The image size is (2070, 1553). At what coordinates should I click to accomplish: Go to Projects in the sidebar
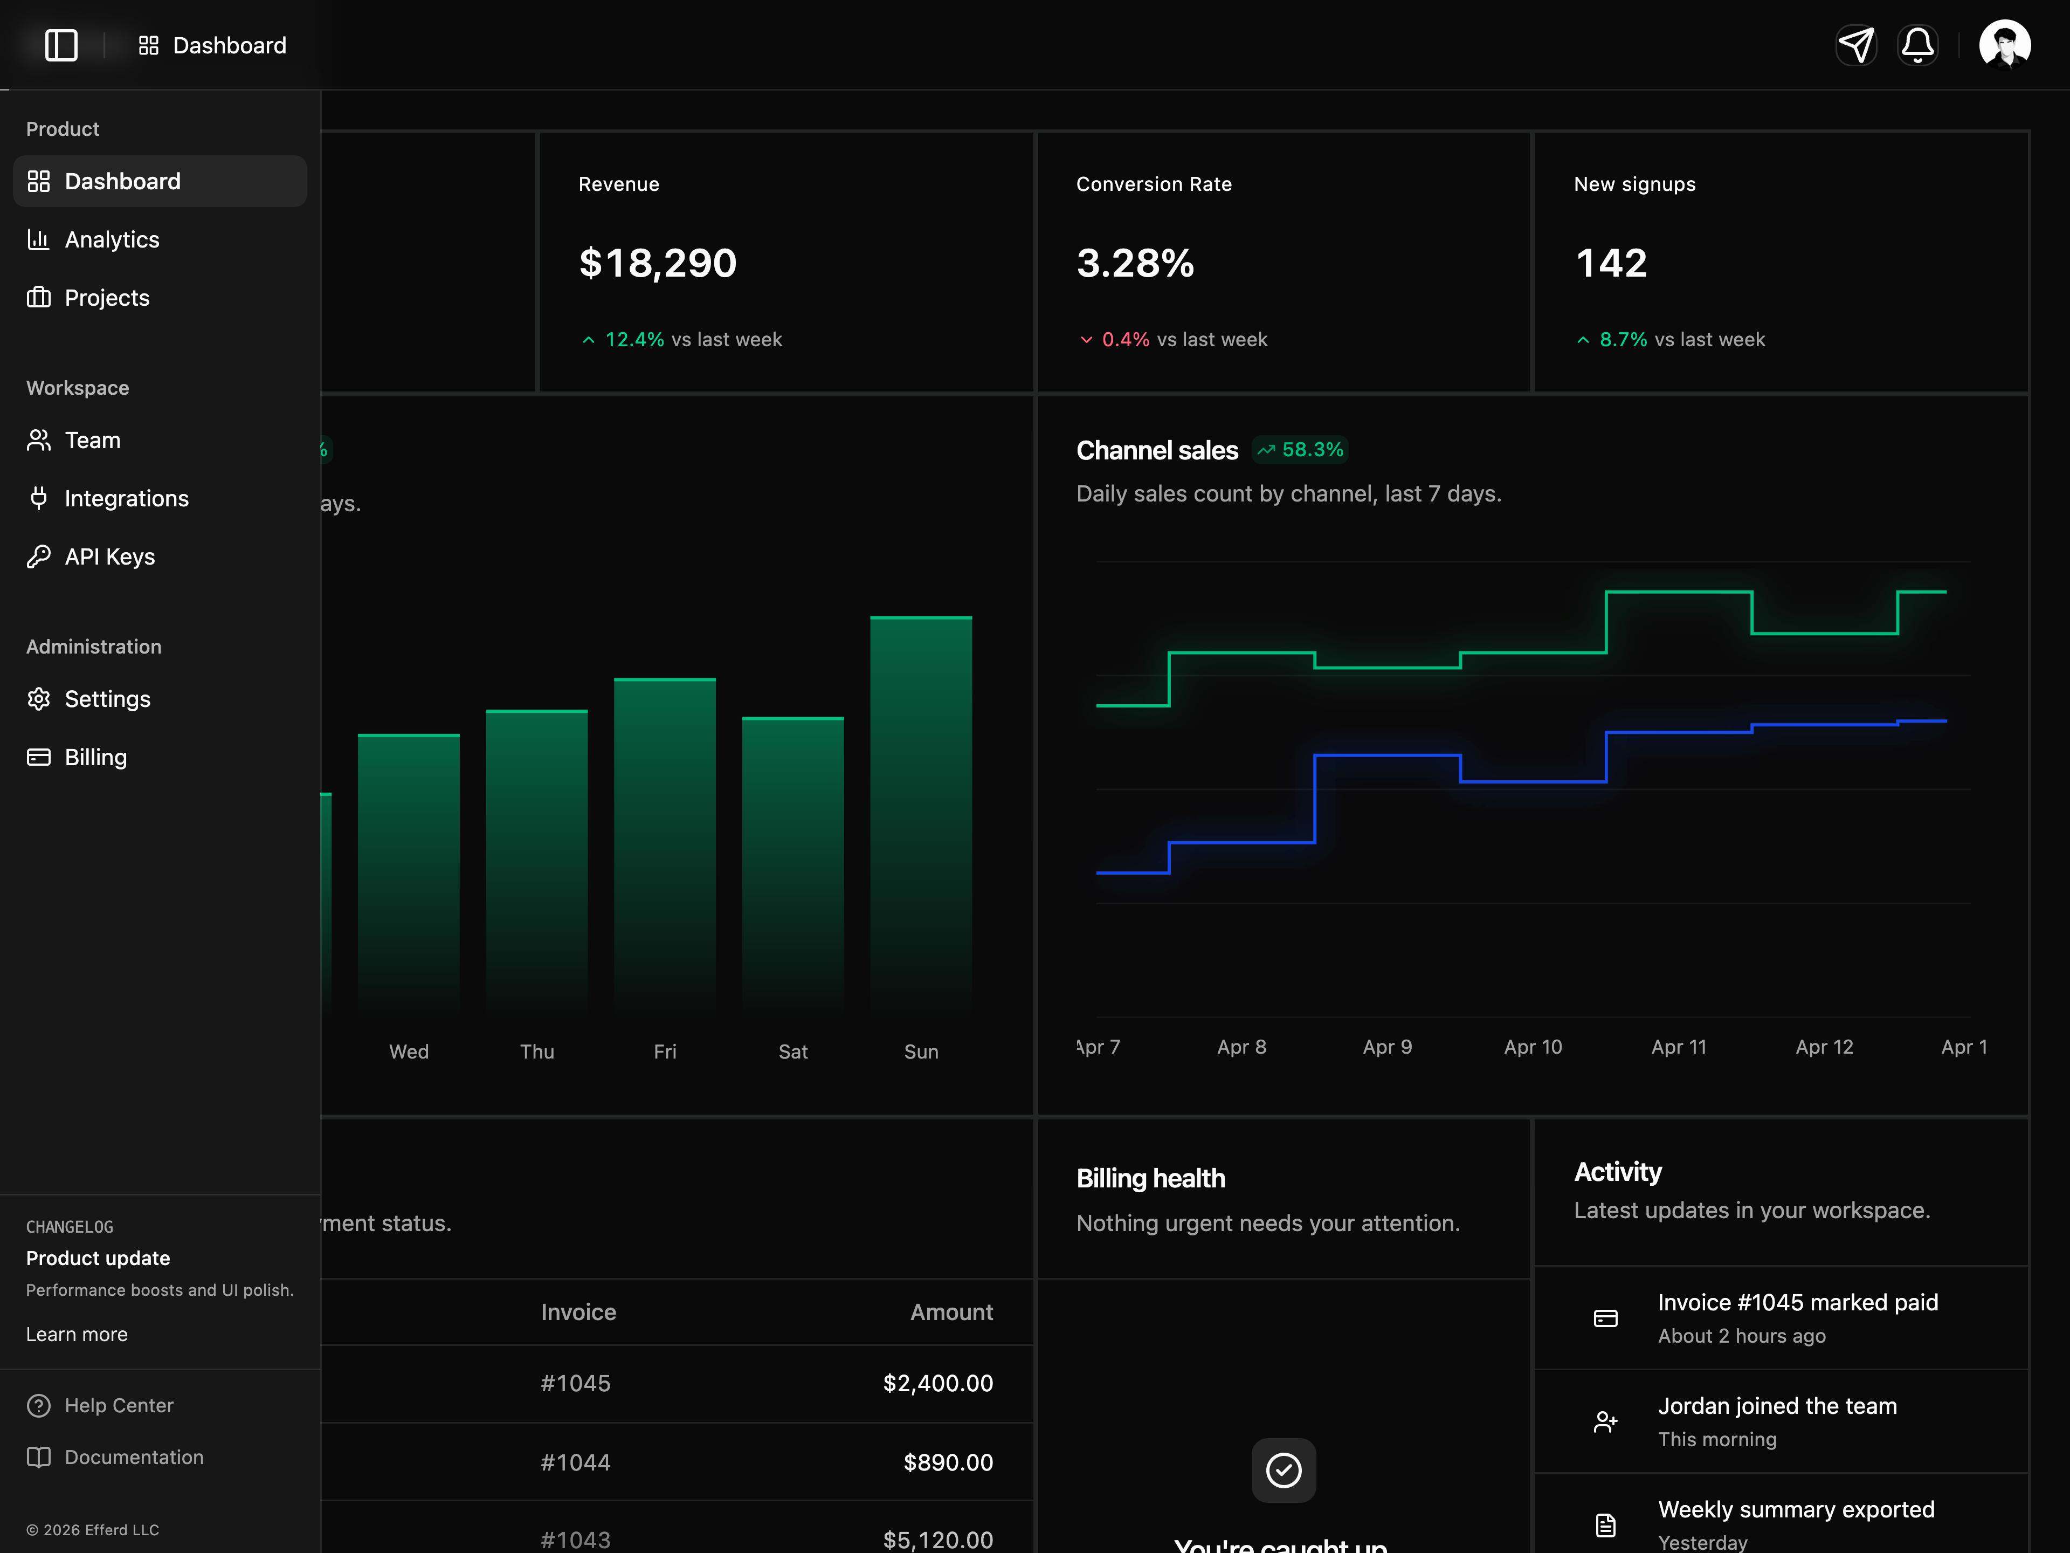click(160, 298)
